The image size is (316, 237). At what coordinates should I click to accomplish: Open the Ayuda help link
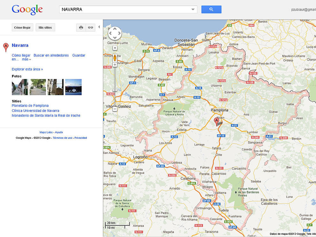click(59, 132)
